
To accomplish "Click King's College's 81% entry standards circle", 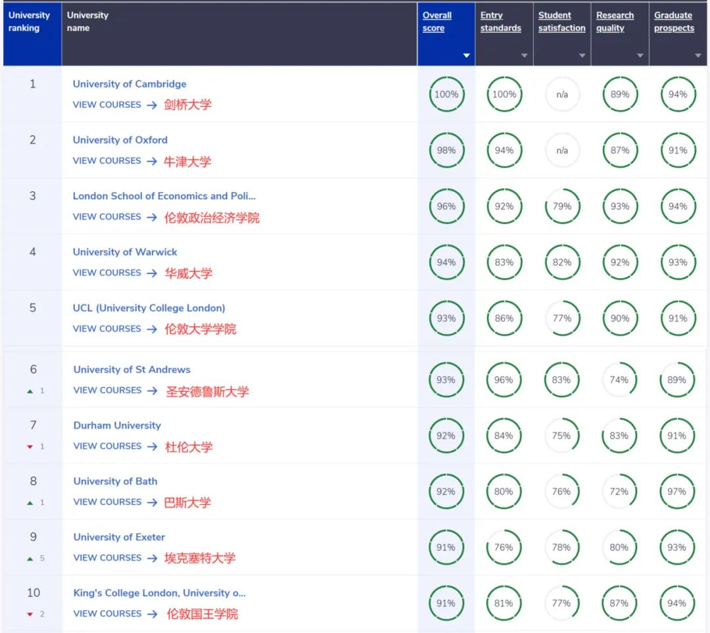I will [x=504, y=603].
